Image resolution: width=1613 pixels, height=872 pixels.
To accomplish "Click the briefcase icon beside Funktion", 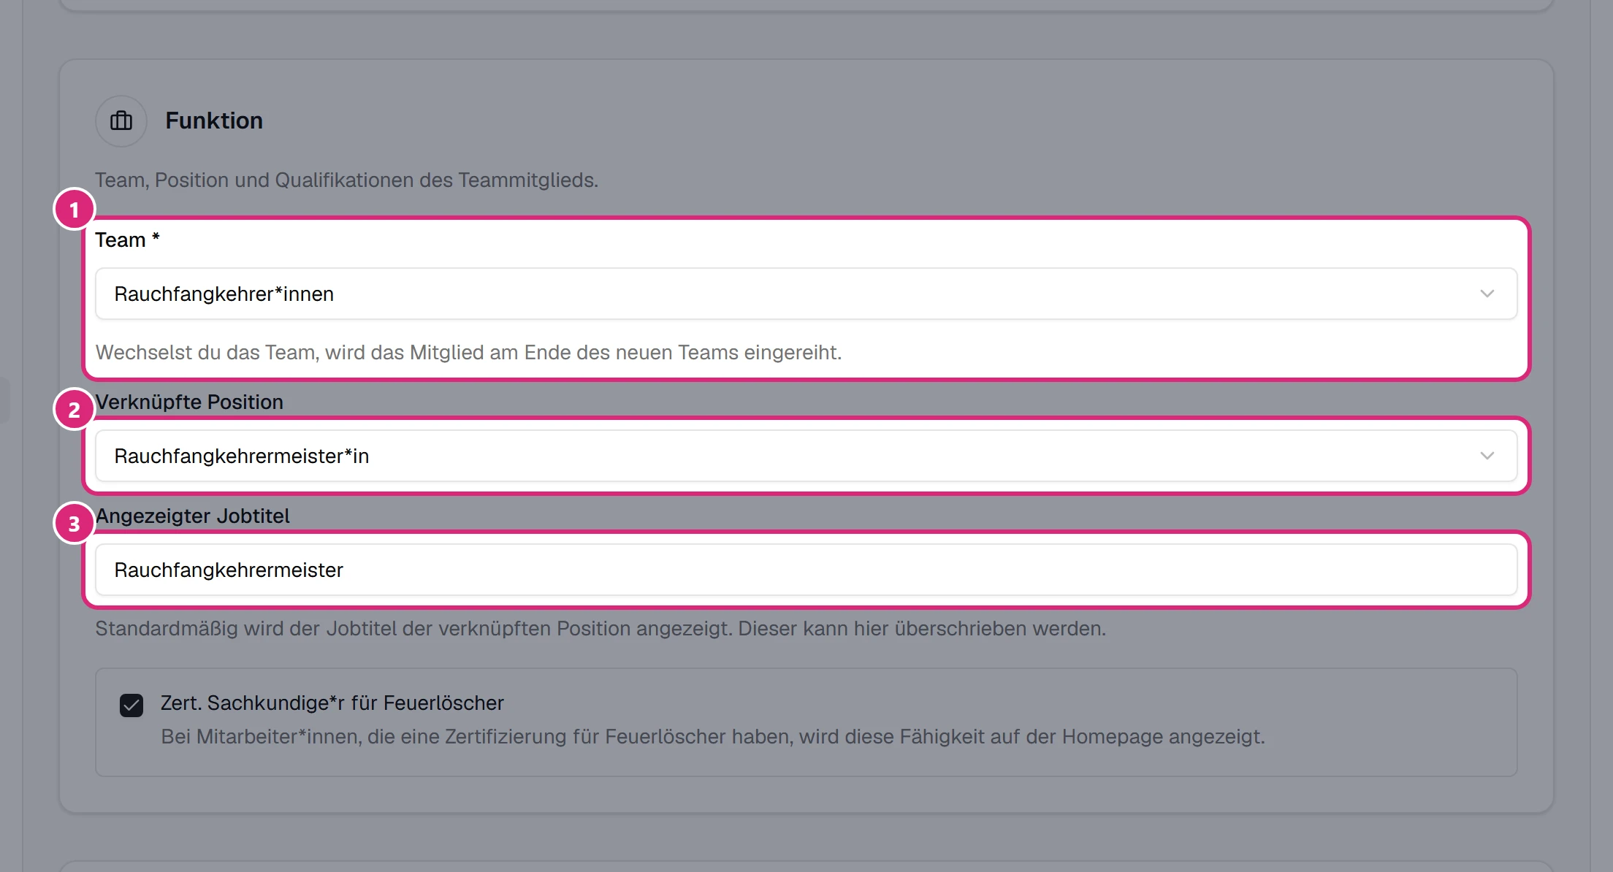I will tap(121, 121).
